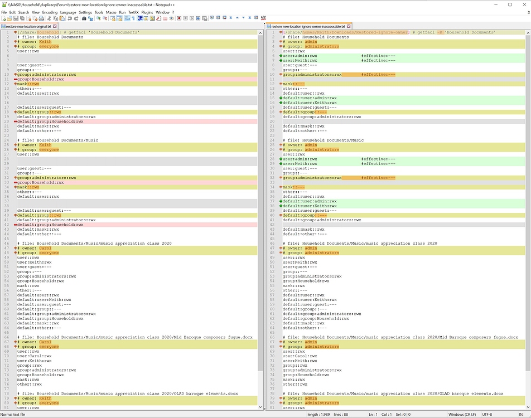Toggle Show All Characters pilcrow icon

click(133, 18)
